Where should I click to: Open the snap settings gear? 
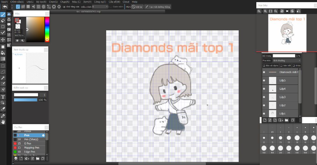(x=59, y=7)
